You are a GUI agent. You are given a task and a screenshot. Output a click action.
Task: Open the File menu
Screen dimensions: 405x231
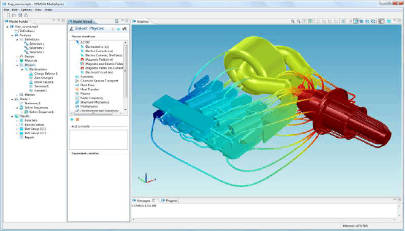click(7, 10)
